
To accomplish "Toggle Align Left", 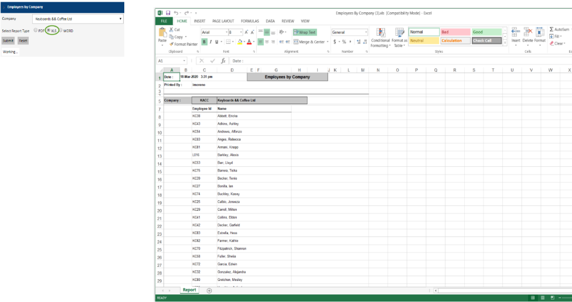I will pyautogui.click(x=260, y=42).
